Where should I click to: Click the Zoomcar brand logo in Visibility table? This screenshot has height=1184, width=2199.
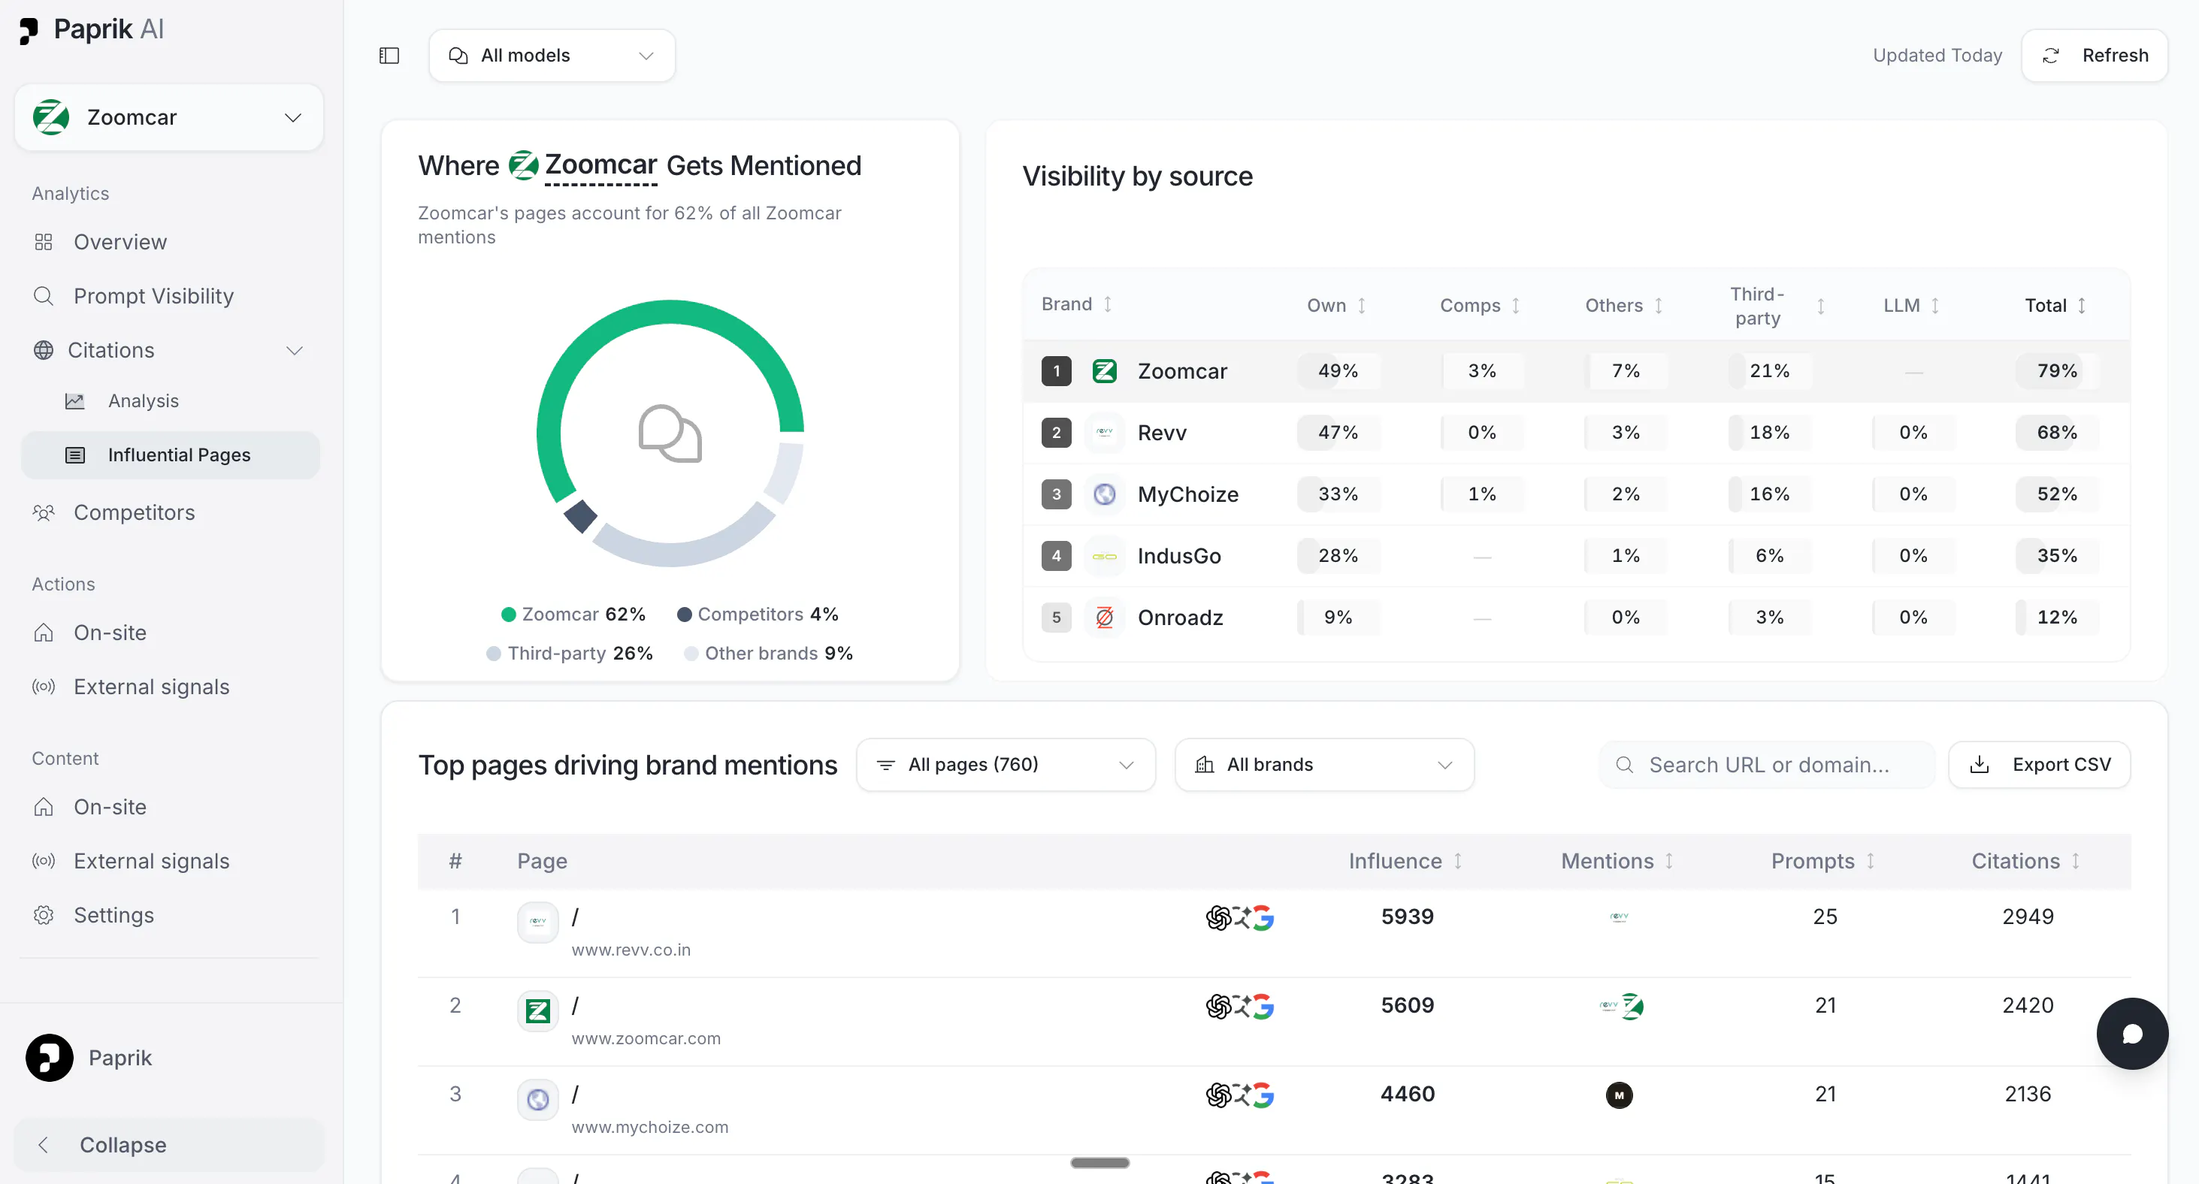[1105, 371]
